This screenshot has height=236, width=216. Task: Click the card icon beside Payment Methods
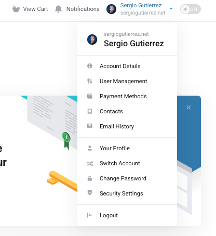click(90, 96)
